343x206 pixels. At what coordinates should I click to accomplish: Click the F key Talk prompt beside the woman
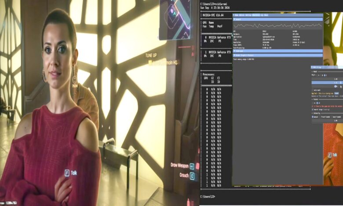(x=71, y=173)
